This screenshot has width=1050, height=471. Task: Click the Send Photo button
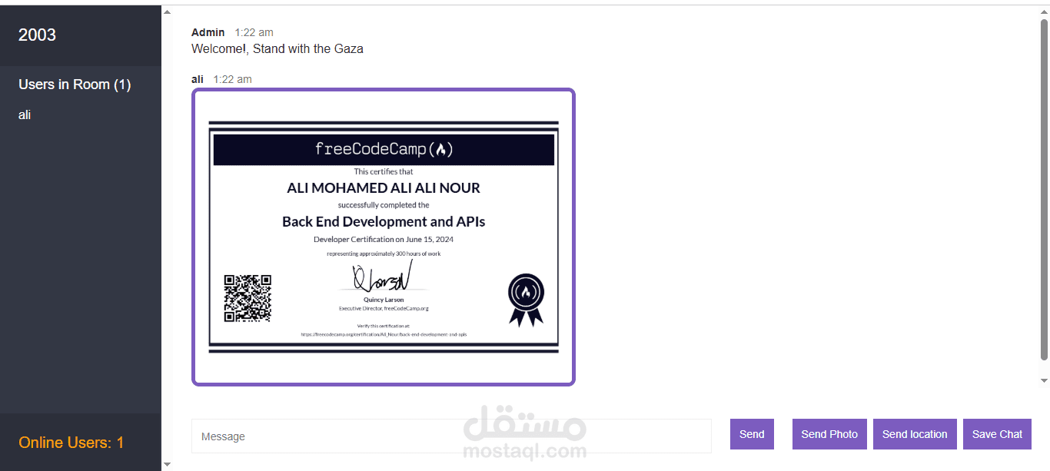click(829, 434)
